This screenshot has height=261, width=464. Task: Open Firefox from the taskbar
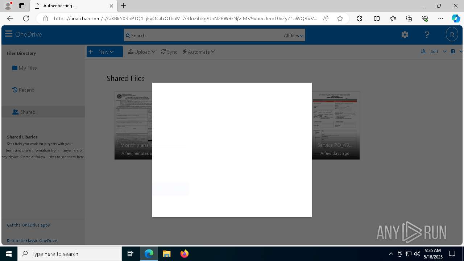[185, 254]
